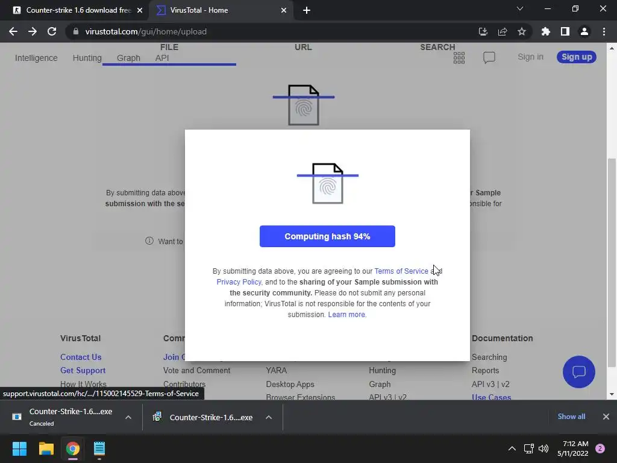Open the Windows Start menu

19,449
